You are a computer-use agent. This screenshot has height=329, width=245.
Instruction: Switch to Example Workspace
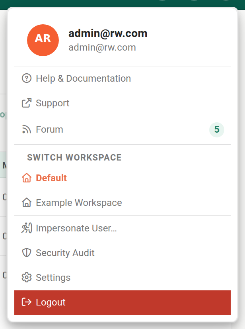click(122, 203)
